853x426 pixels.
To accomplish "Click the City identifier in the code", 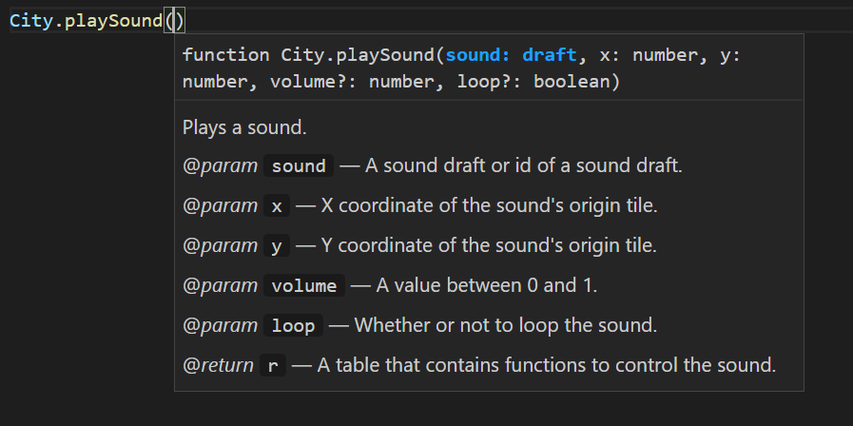I will click(31, 21).
